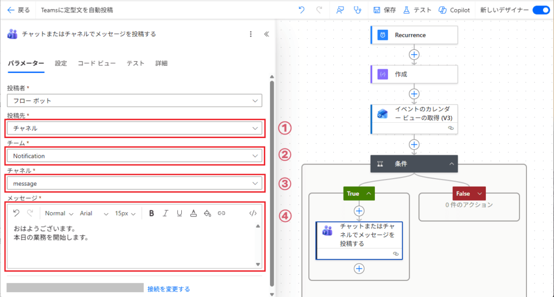Click the 作成 compose icon
Screen dimensions: 554x297
tap(382, 74)
